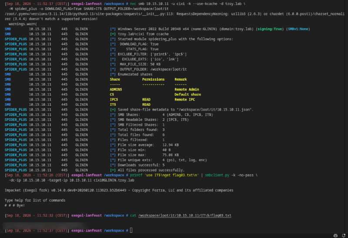This screenshot has width=348, height=238.
Task: Click the EXCLUDE_FILTER option line
Action: (152, 54)
